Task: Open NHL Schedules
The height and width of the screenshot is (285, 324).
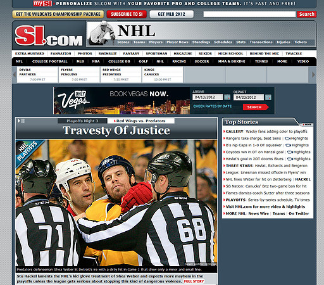Action: 223,42
